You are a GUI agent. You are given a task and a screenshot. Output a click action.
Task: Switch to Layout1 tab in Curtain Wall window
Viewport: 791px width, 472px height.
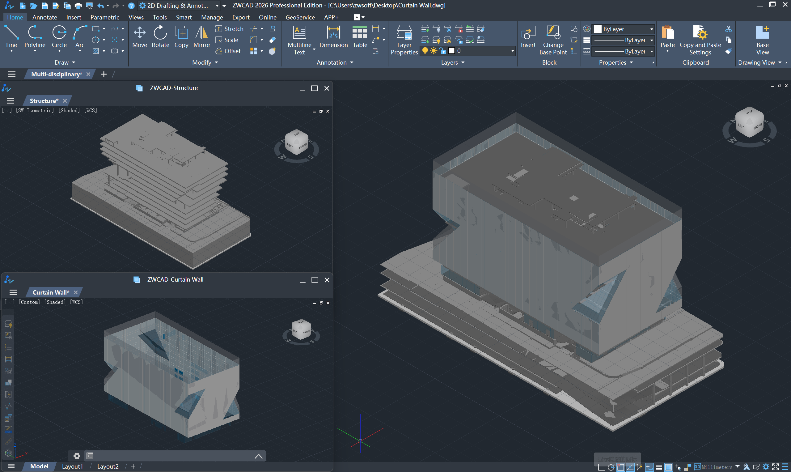pos(72,466)
